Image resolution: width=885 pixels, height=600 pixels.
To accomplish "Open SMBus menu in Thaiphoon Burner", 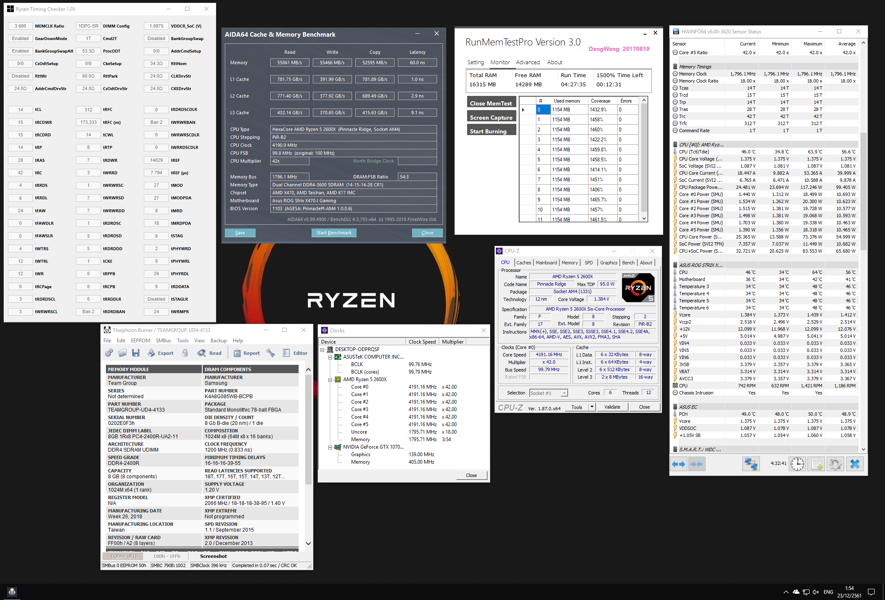I will coord(163,341).
